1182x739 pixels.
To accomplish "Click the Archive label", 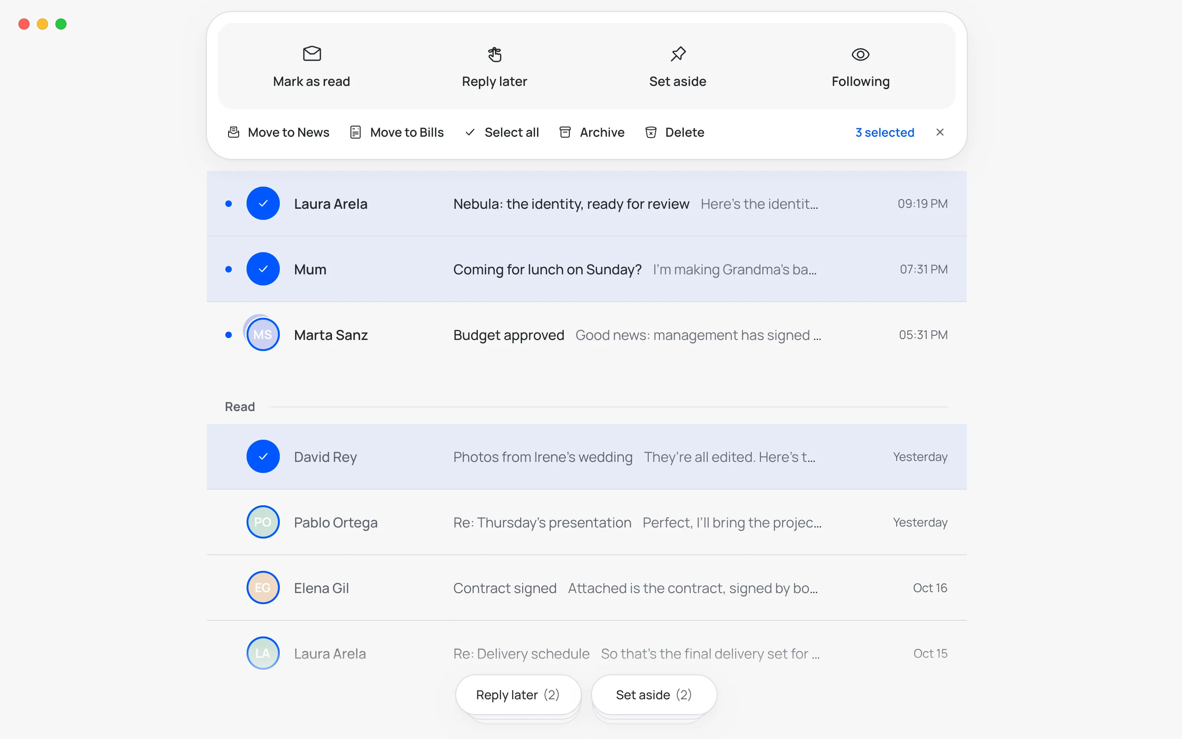I will point(602,133).
